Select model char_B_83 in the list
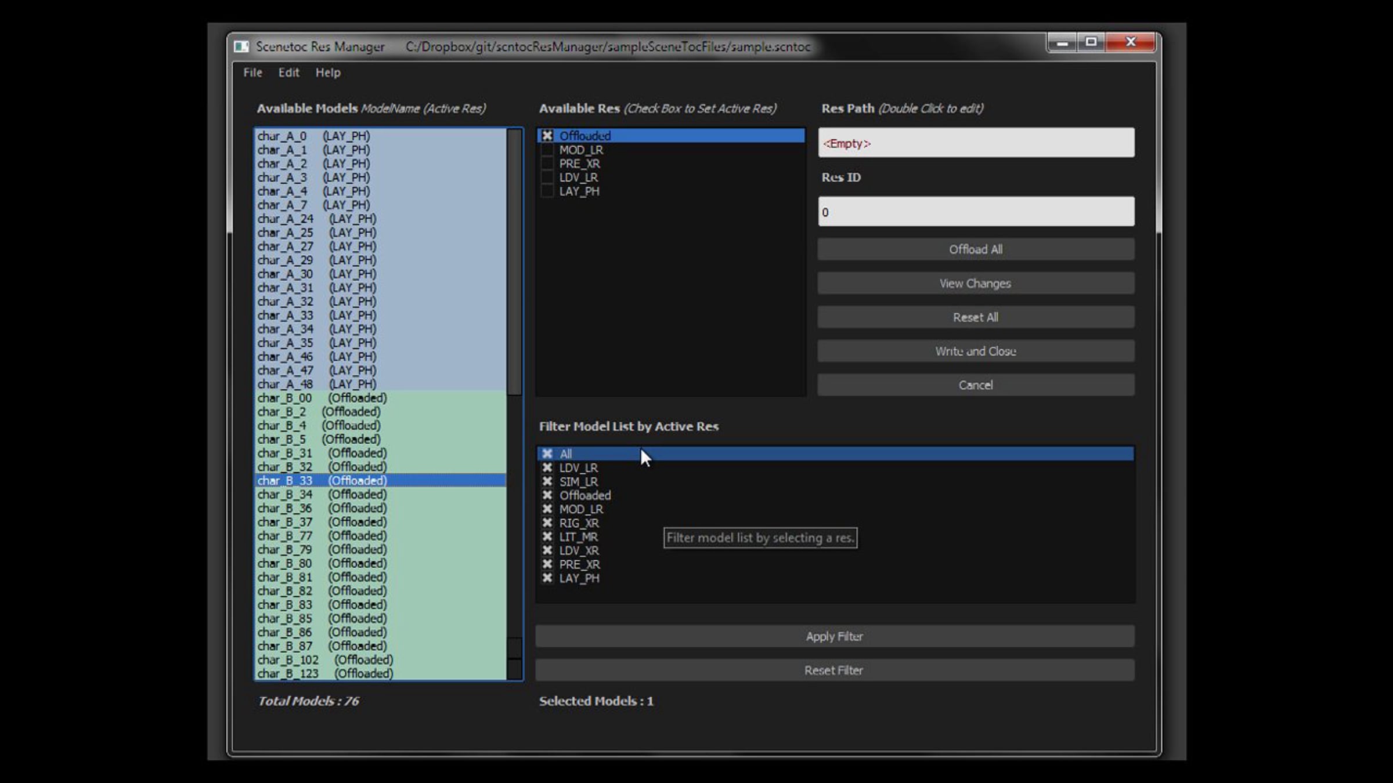This screenshot has width=1393, height=783. click(x=380, y=604)
